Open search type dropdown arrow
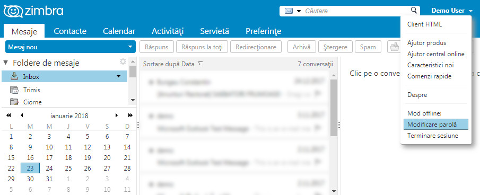This screenshot has width=480, height=195. [299, 11]
